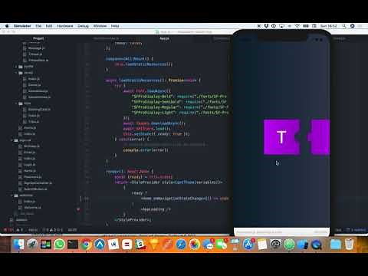Switch to the App.js editor tab
The image size is (368, 276).
164,38
